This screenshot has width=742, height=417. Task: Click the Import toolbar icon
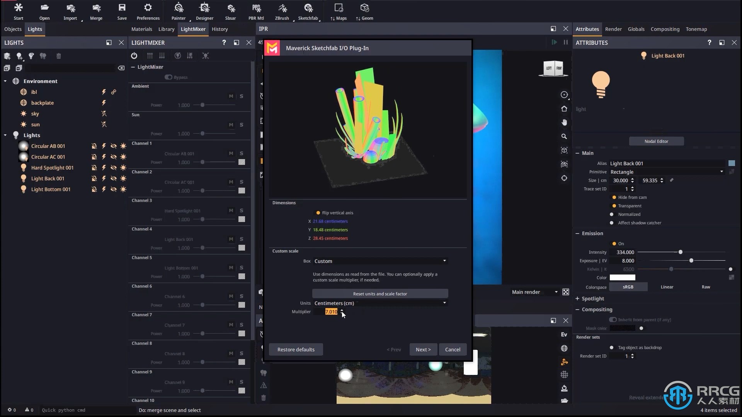tap(70, 12)
